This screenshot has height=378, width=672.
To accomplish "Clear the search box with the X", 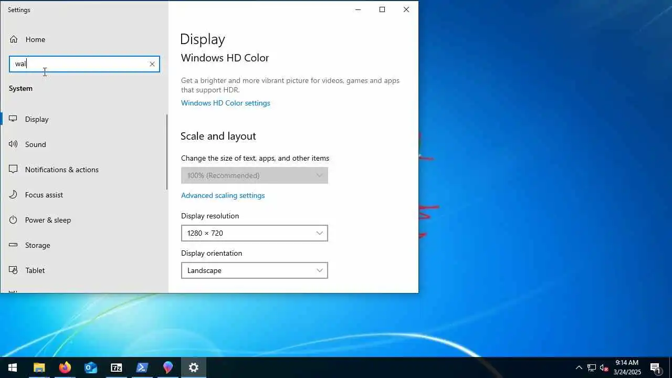I will (x=152, y=64).
